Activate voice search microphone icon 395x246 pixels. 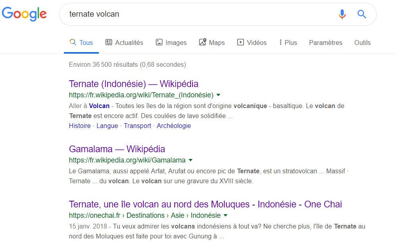[342, 14]
